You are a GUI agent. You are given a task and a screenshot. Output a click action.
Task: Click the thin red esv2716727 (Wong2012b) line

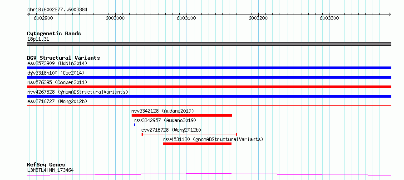pos(209,105)
